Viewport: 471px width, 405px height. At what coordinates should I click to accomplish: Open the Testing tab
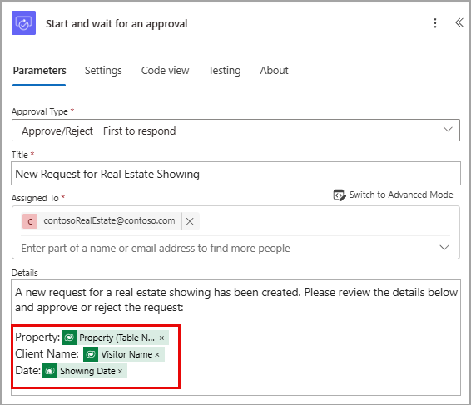[225, 71]
